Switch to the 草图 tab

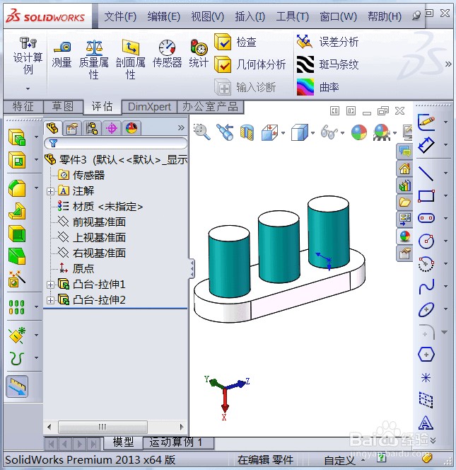coord(63,106)
